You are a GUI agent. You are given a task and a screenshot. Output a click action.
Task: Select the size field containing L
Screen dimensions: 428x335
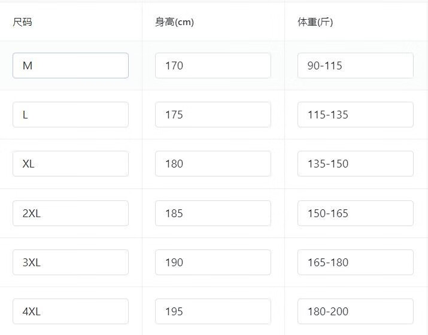(71, 115)
